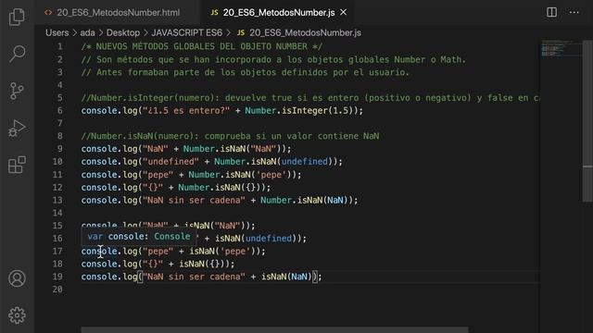Viewport: 593px width, 333px height.
Task: Click line number 9 in gutter
Action: click(59, 149)
